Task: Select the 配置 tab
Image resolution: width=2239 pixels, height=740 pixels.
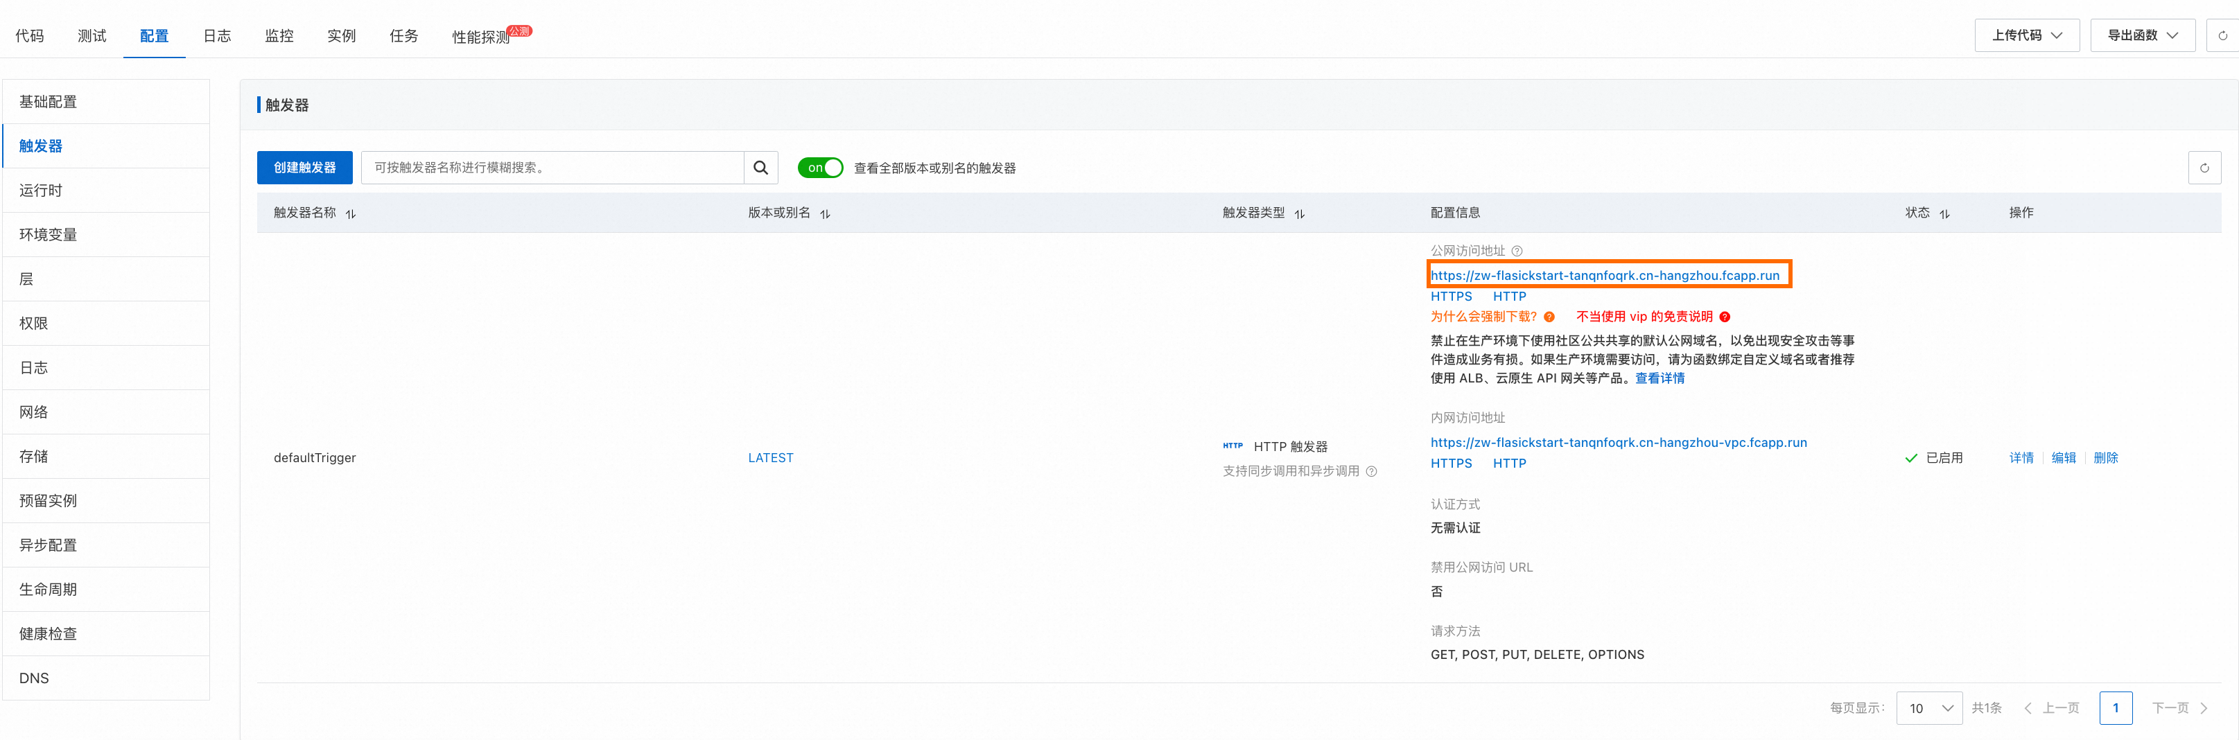Action: click(155, 35)
